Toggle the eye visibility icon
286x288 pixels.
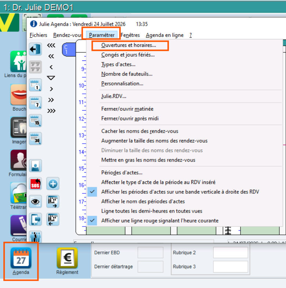tap(35, 202)
